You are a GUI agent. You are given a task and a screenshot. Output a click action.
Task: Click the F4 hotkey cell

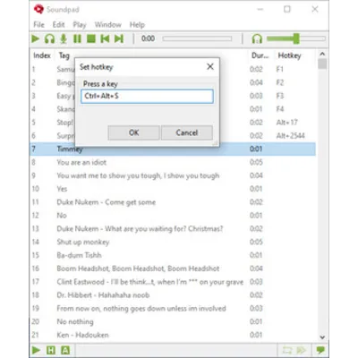tap(279, 109)
